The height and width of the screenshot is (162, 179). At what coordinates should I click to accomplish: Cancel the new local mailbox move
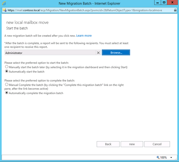pos(157,144)
